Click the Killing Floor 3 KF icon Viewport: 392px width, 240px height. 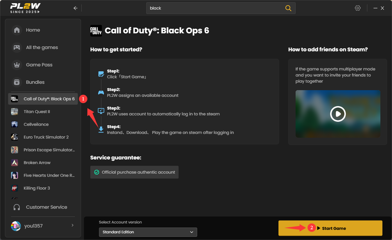click(x=15, y=188)
